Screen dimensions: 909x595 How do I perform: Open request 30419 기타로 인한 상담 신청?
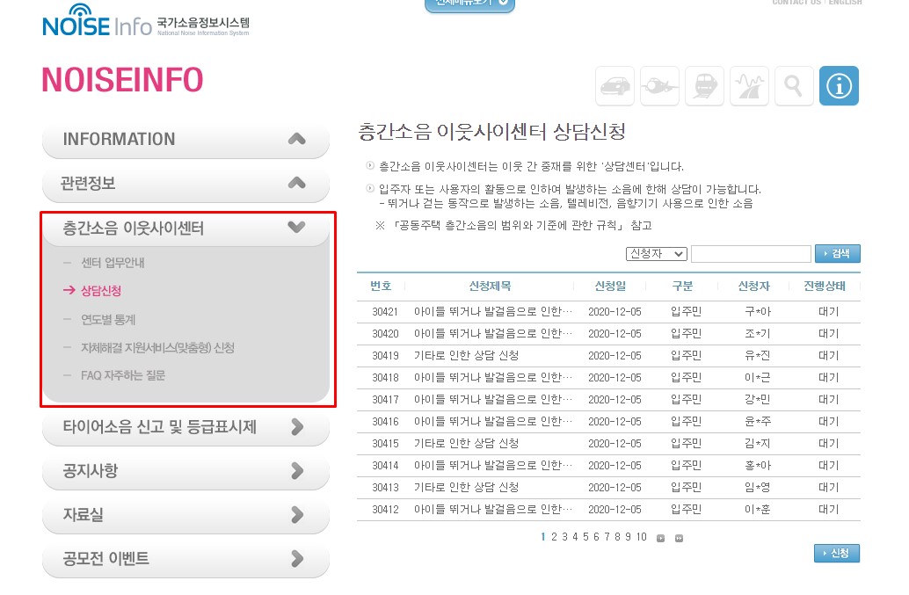(x=466, y=356)
